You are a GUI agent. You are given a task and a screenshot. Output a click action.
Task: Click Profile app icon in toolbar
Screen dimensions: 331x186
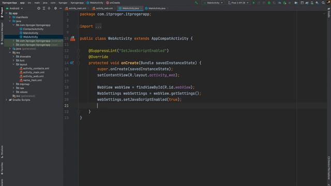[279, 3]
